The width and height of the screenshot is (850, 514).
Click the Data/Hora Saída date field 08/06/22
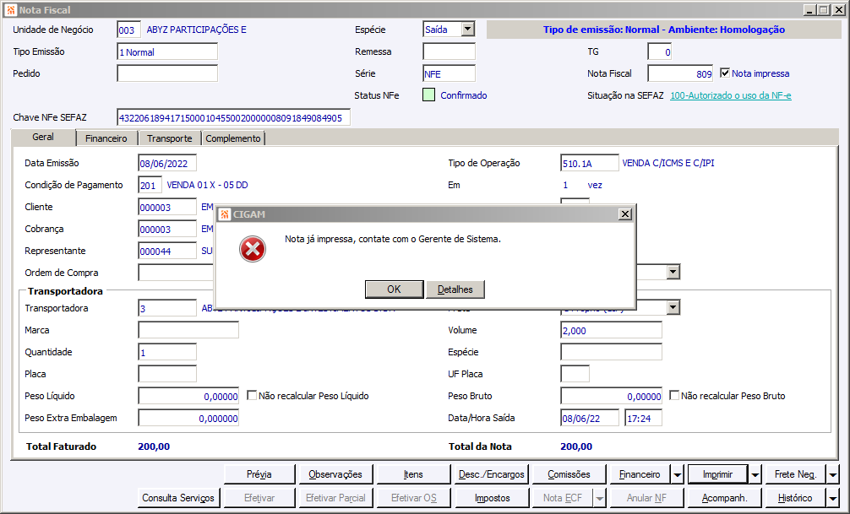(589, 418)
